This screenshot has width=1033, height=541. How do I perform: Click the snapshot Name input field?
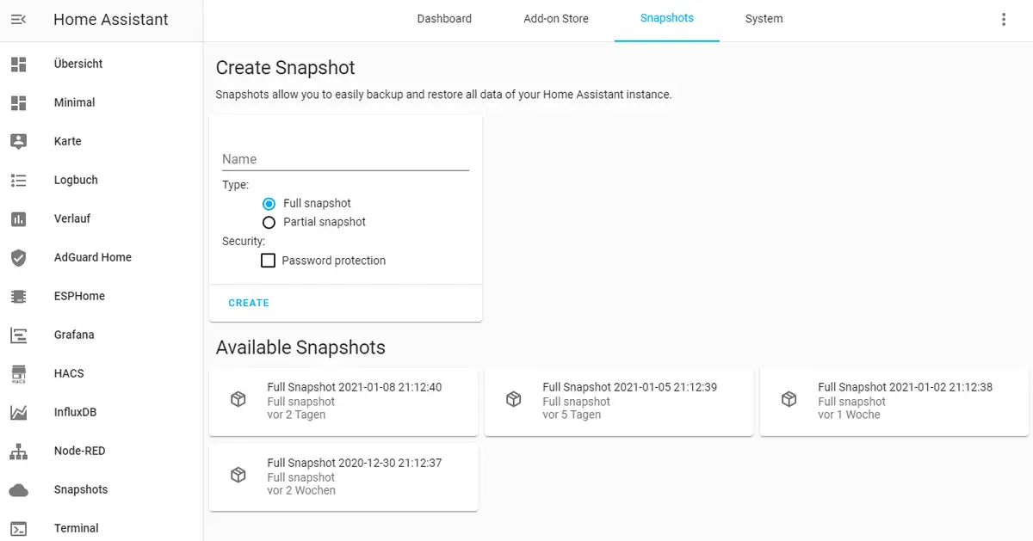click(345, 159)
